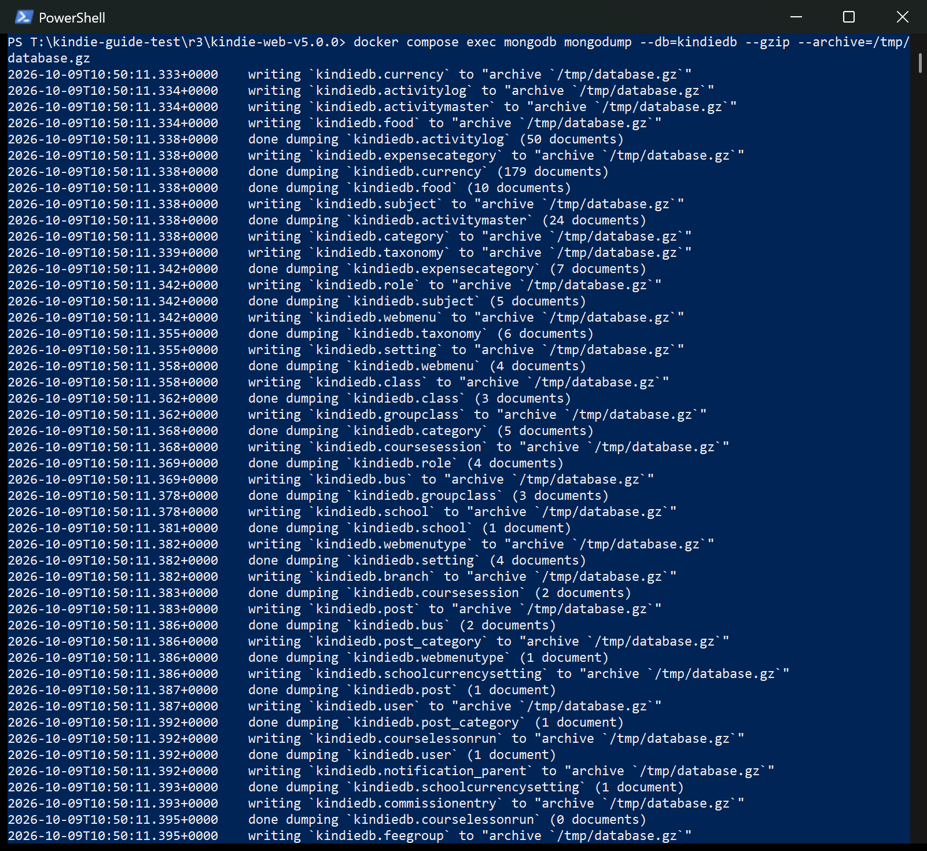Image resolution: width=927 pixels, height=851 pixels.
Task: Select 'done dumping kindiedb.school' (1 document) line
Action: pos(289,528)
